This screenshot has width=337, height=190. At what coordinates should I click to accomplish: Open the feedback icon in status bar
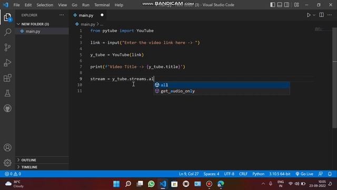click(321, 174)
